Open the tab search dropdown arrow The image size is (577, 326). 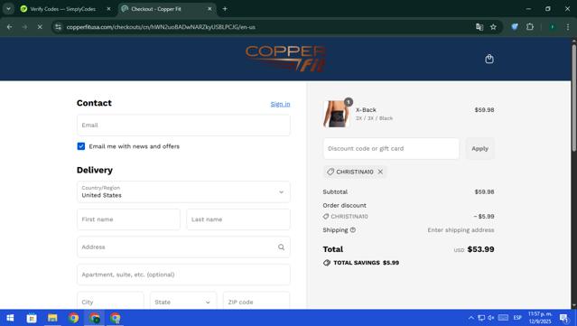pyautogui.click(x=8, y=9)
